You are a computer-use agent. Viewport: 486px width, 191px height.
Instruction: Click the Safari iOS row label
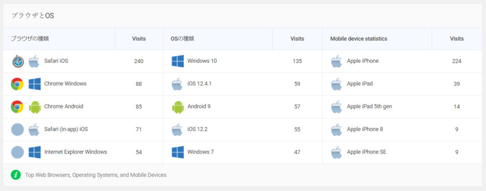pos(56,61)
